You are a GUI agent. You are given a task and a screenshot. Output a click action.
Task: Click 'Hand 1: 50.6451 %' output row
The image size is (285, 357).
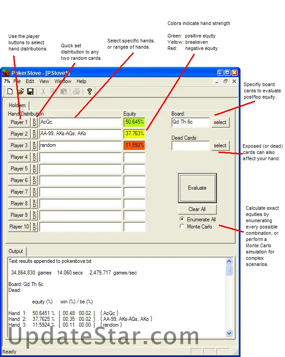click(x=64, y=313)
